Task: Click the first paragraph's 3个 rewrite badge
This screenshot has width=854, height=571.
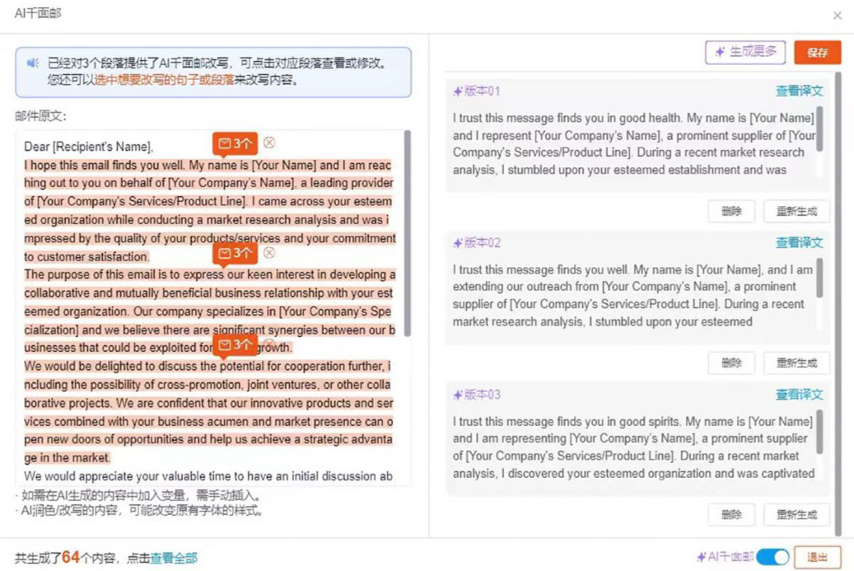Action: point(235,144)
